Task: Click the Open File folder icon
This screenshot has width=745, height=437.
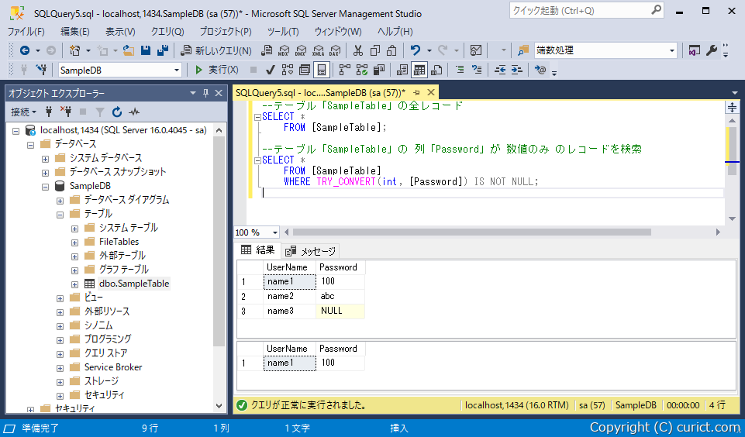Action: pyautogui.click(x=128, y=50)
